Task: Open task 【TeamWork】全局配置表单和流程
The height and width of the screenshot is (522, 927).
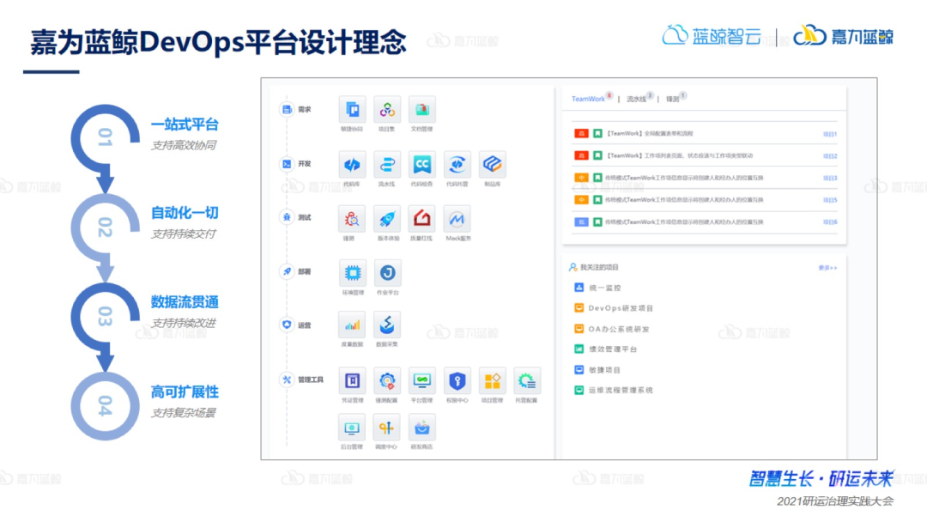Action: coord(650,134)
